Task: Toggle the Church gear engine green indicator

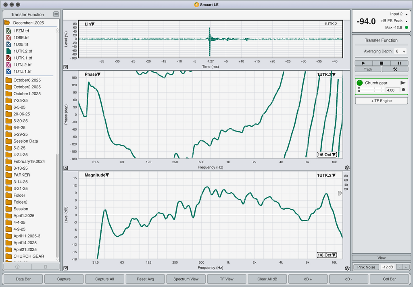Action: click(360, 83)
